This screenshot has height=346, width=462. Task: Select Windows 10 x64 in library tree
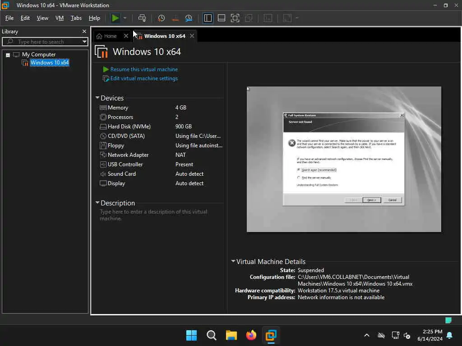tap(50, 63)
